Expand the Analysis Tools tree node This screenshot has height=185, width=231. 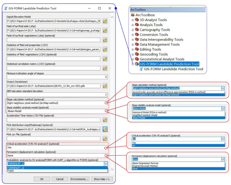(x=133, y=25)
